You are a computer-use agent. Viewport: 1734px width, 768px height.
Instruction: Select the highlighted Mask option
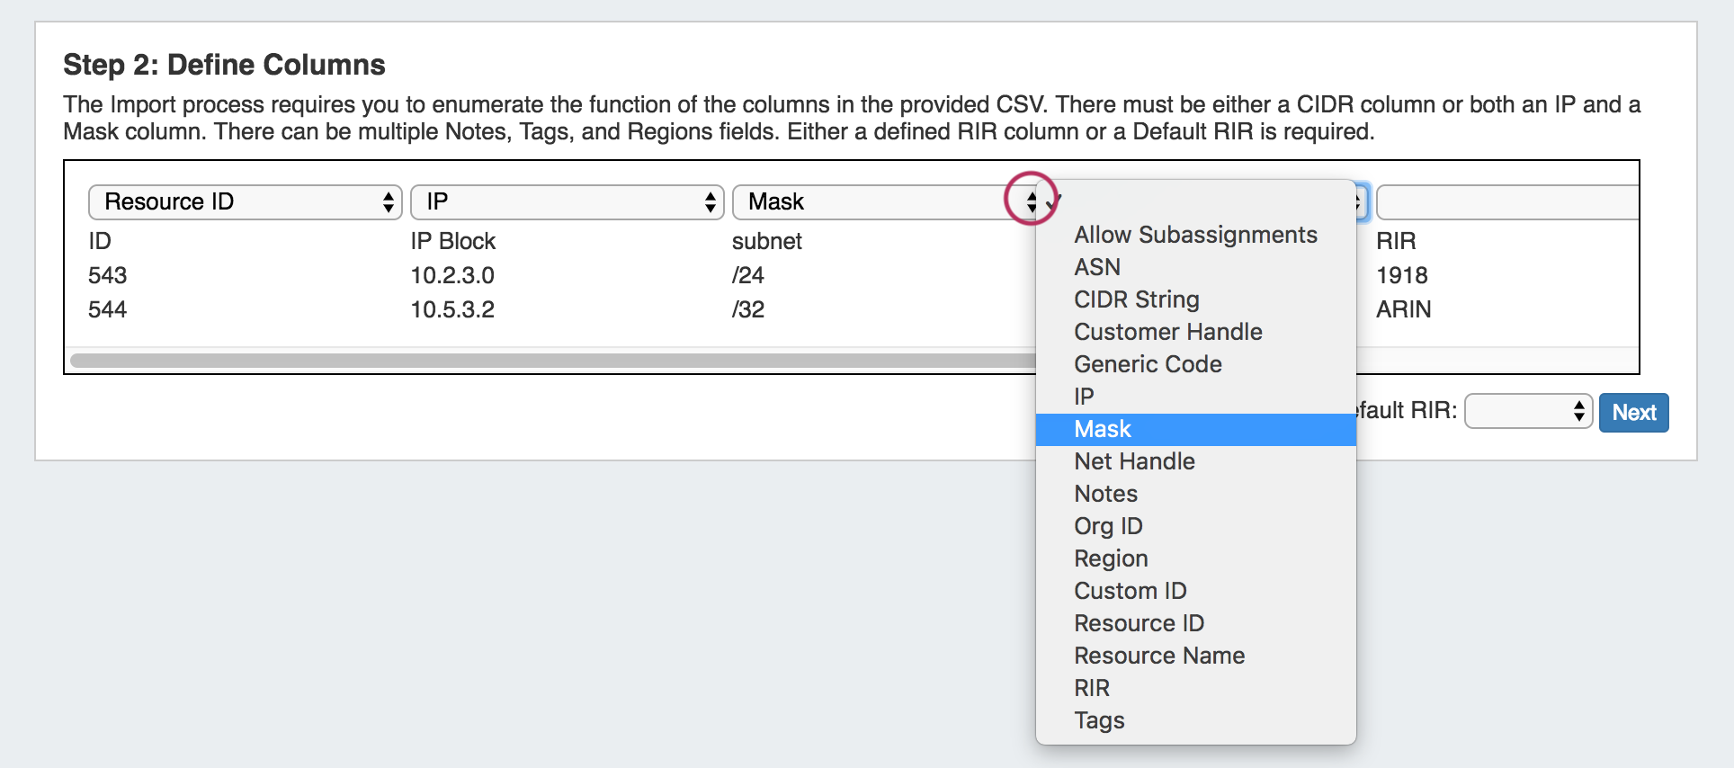[x=1103, y=429]
